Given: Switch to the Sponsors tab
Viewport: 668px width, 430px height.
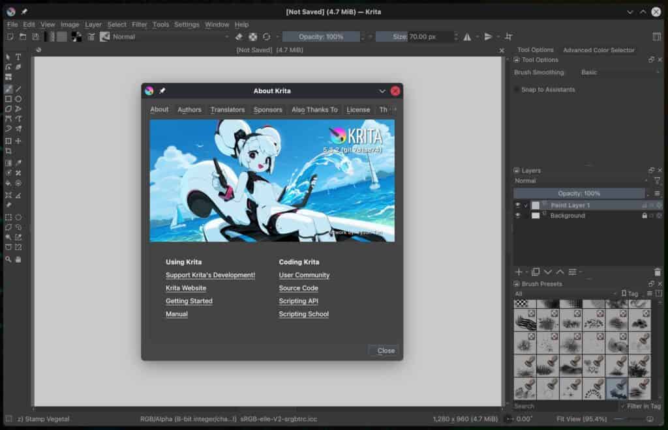Looking at the screenshot, I should click(x=268, y=109).
